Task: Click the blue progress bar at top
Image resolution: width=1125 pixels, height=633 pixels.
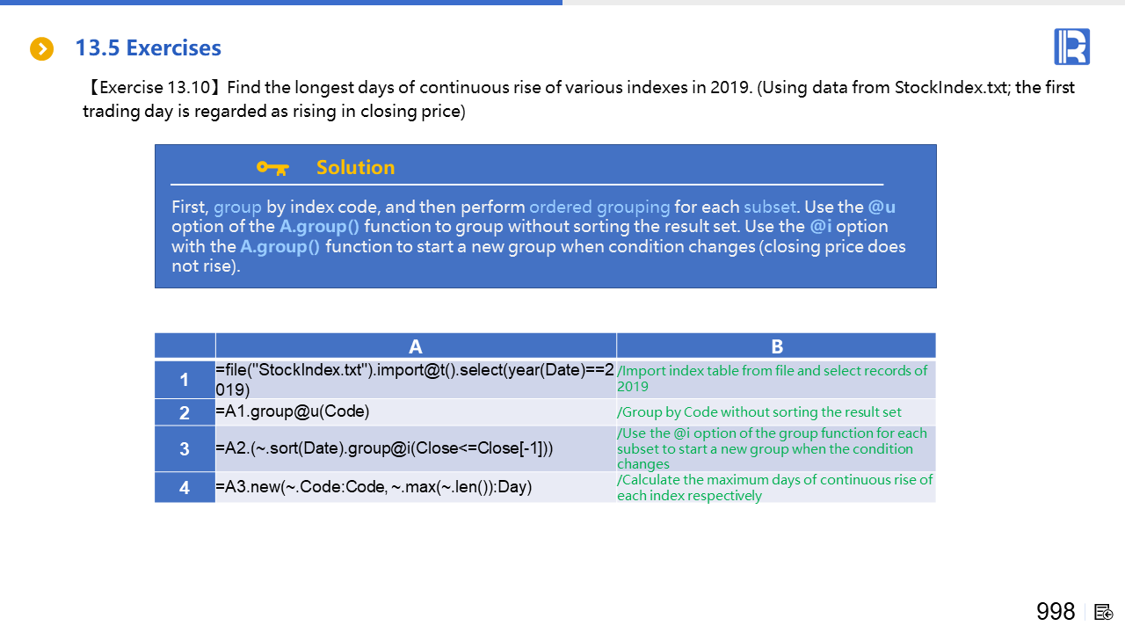Action: point(281,3)
